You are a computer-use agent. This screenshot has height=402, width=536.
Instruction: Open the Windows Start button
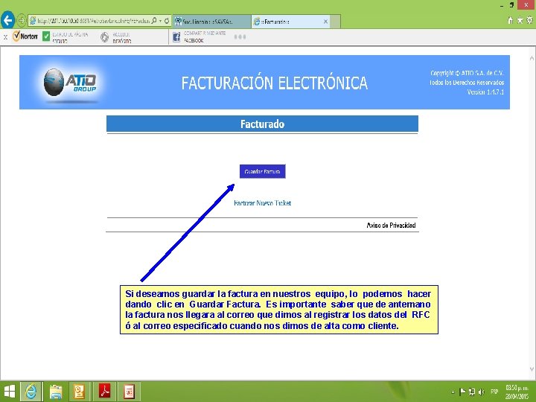(9, 392)
